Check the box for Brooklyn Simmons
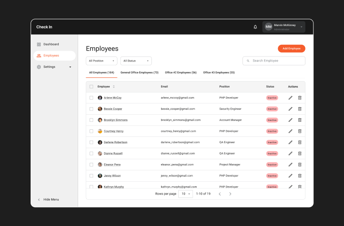The width and height of the screenshot is (344, 226). 91,120
